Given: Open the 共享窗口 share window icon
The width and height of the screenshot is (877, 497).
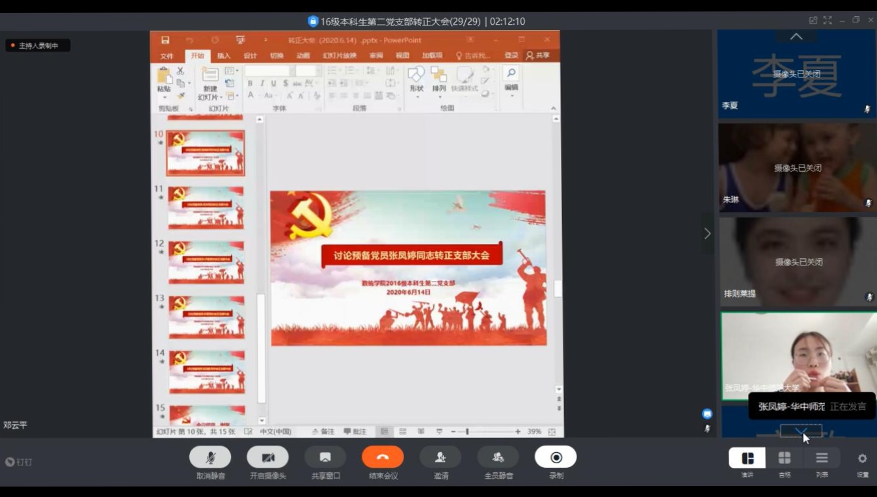Looking at the screenshot, I should pos(325,457).
